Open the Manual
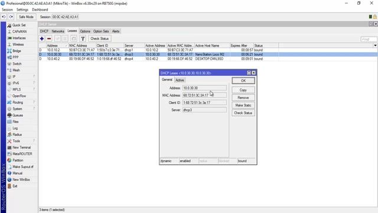This screenshot has height=213, width=378. [x=17, y=173]
